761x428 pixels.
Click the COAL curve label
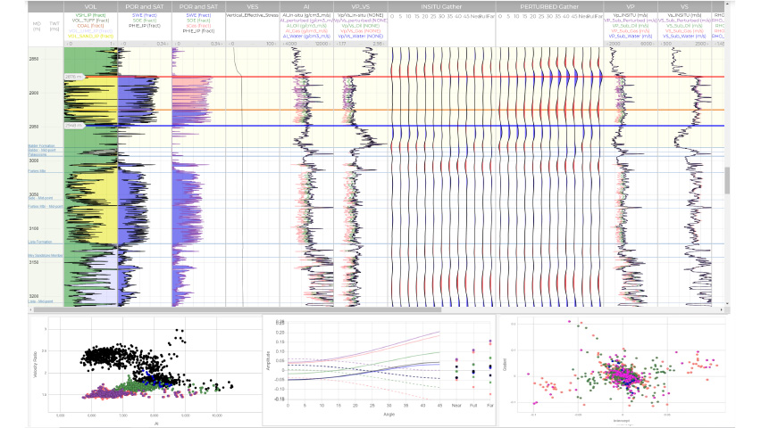[x=91, y=26]
